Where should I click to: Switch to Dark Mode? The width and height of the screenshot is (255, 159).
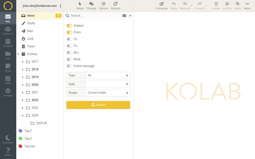coord(8,139)
